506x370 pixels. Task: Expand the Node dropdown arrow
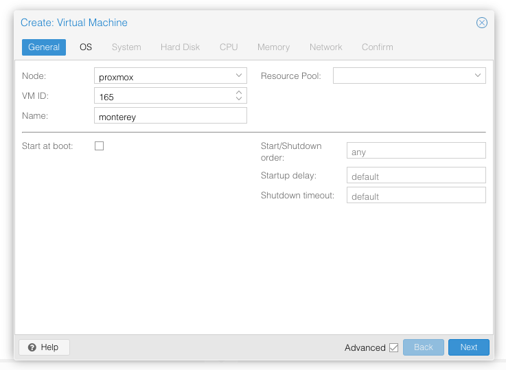(239, 76)
